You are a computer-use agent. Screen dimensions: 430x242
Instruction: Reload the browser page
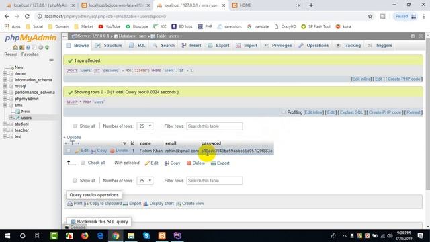(x=27, y=16)
